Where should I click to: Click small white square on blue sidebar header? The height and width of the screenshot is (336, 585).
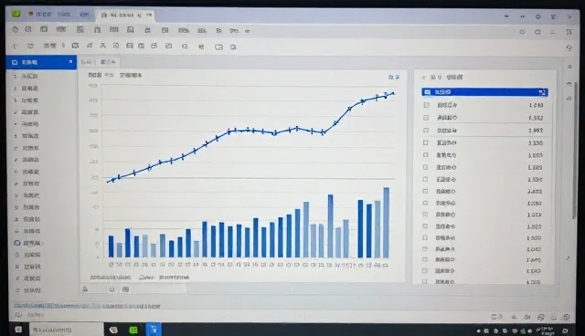(70, 61)
